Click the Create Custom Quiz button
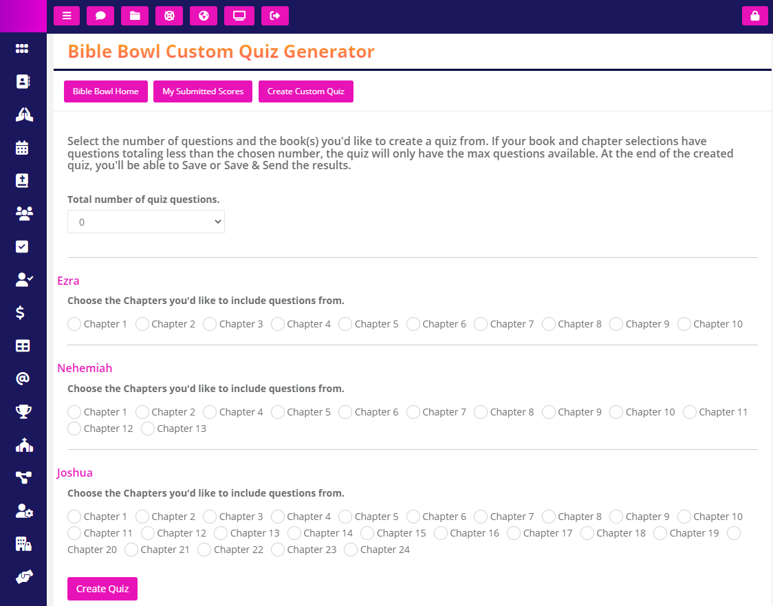Viewport: 773px width, 606px height. 305,91
